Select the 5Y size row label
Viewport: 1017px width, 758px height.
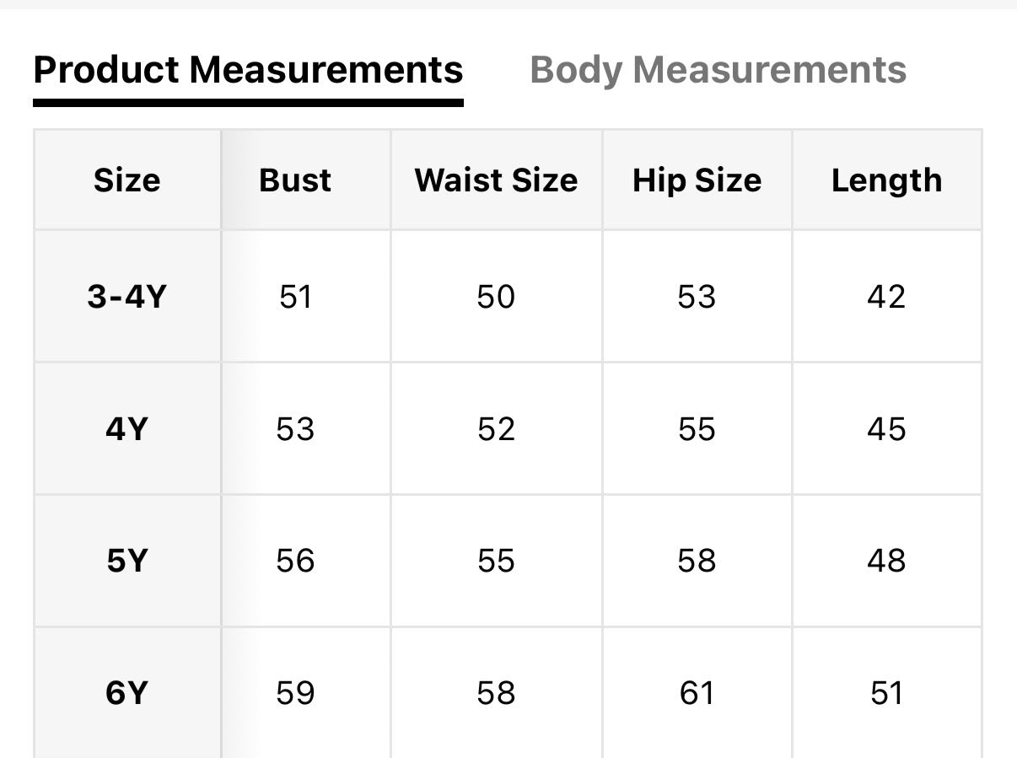point(126,561)
